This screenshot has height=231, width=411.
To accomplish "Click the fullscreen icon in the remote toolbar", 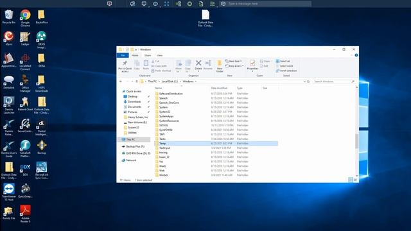I will tap(167, 4).
